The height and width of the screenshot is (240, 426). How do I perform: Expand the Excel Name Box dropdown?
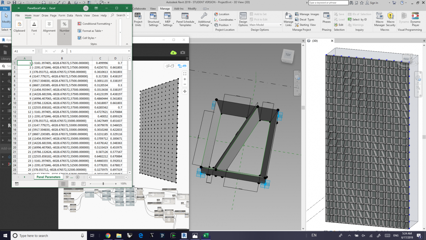pyautogui.click(x=33, y=51)
